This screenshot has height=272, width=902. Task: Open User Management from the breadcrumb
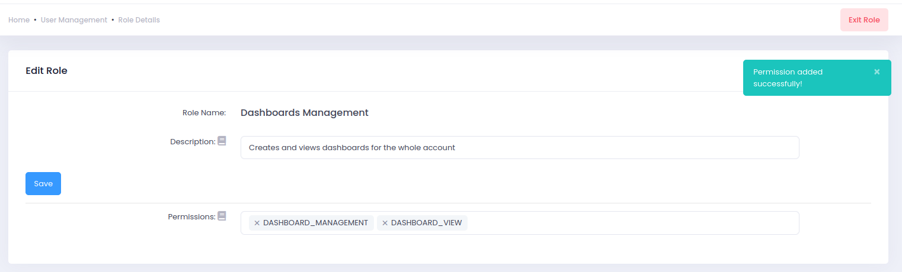[74, 20]
